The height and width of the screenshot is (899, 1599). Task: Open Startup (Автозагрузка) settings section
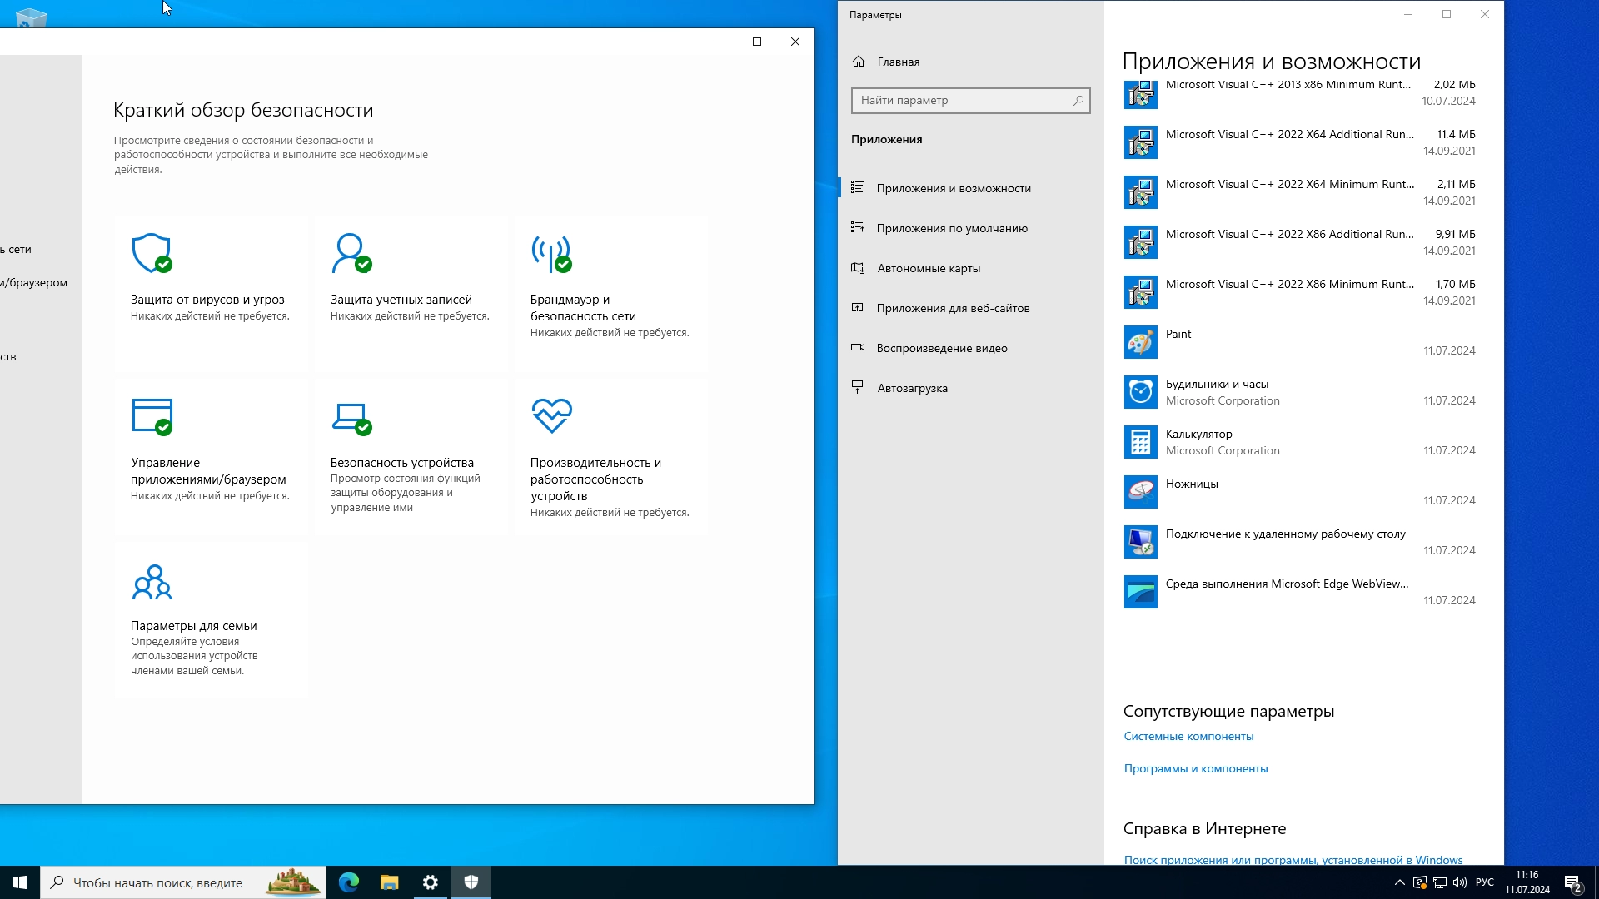tap(911, 388)
